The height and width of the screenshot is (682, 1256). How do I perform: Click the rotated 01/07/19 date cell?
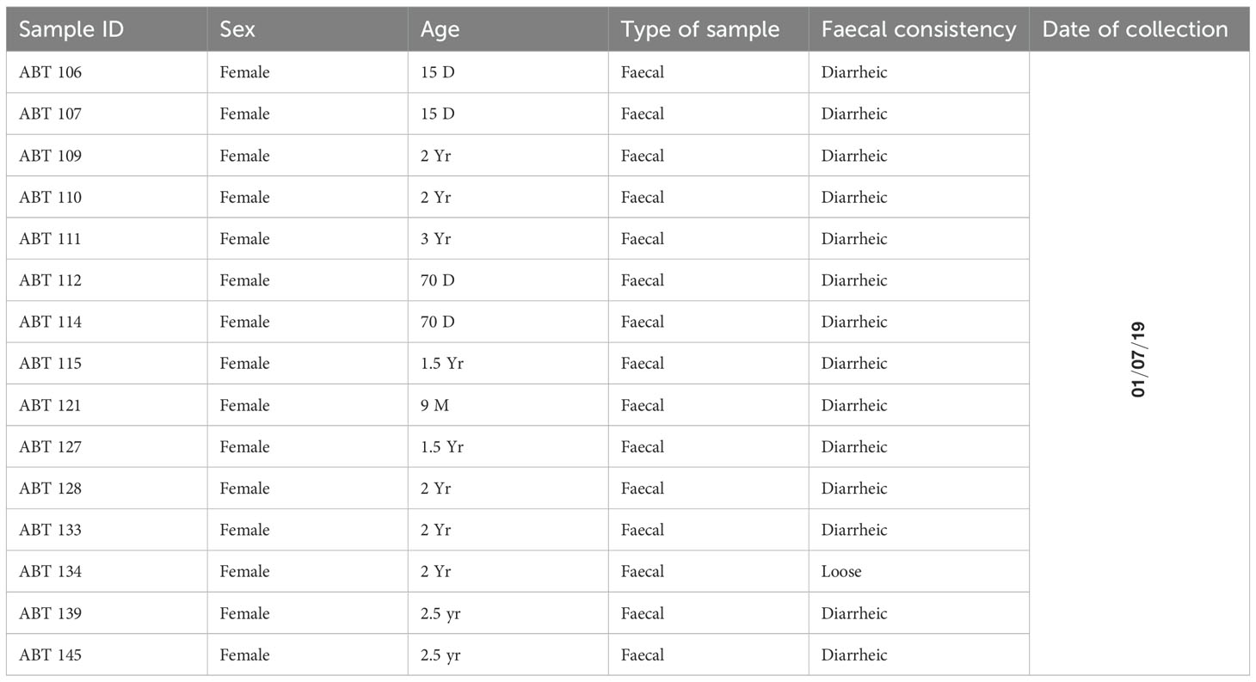click(x=1139, y=363)
